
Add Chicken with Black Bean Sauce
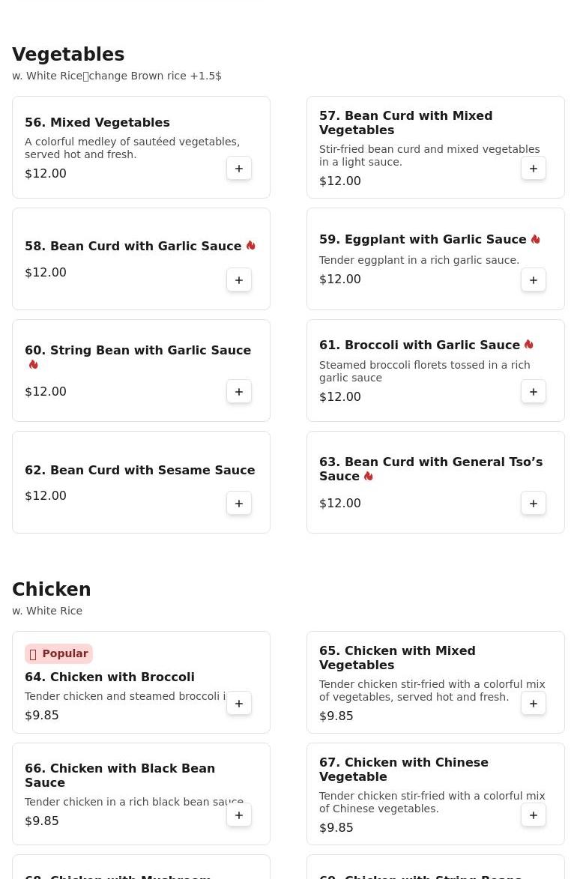pos(239,815)
